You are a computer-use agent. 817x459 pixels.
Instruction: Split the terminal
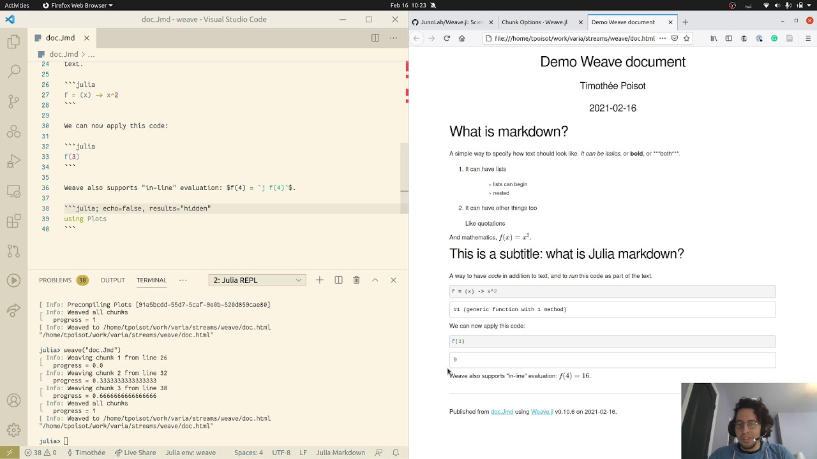[338, 280]
